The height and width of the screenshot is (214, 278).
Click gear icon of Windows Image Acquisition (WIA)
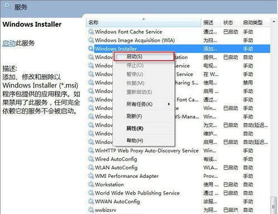tap(91, 40)
